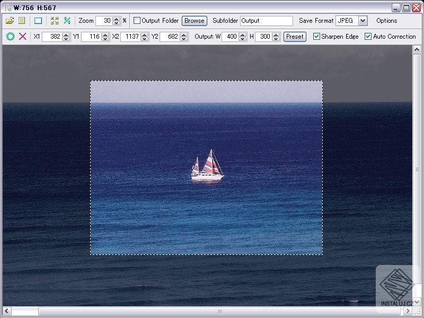Image resolution: width=424 pixels, height=318 pixels.
Task: Click the Y2 coordinate field
Action: [170, 37]
